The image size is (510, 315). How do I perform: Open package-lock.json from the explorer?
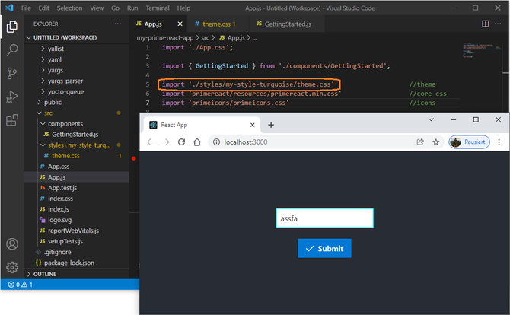pos(69,262)
